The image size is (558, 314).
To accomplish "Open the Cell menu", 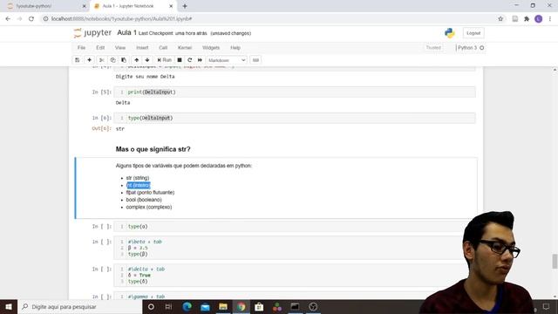I will coord(163,48).
